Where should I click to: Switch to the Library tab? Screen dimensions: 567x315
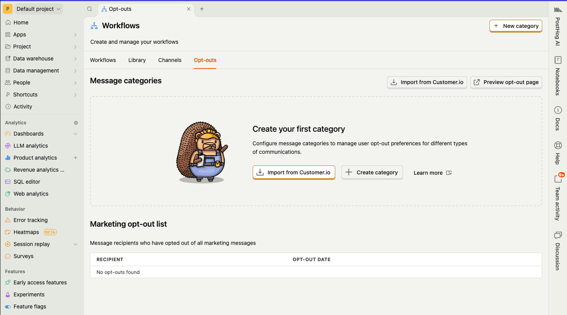pyautogui.click(x=137, y=60)
